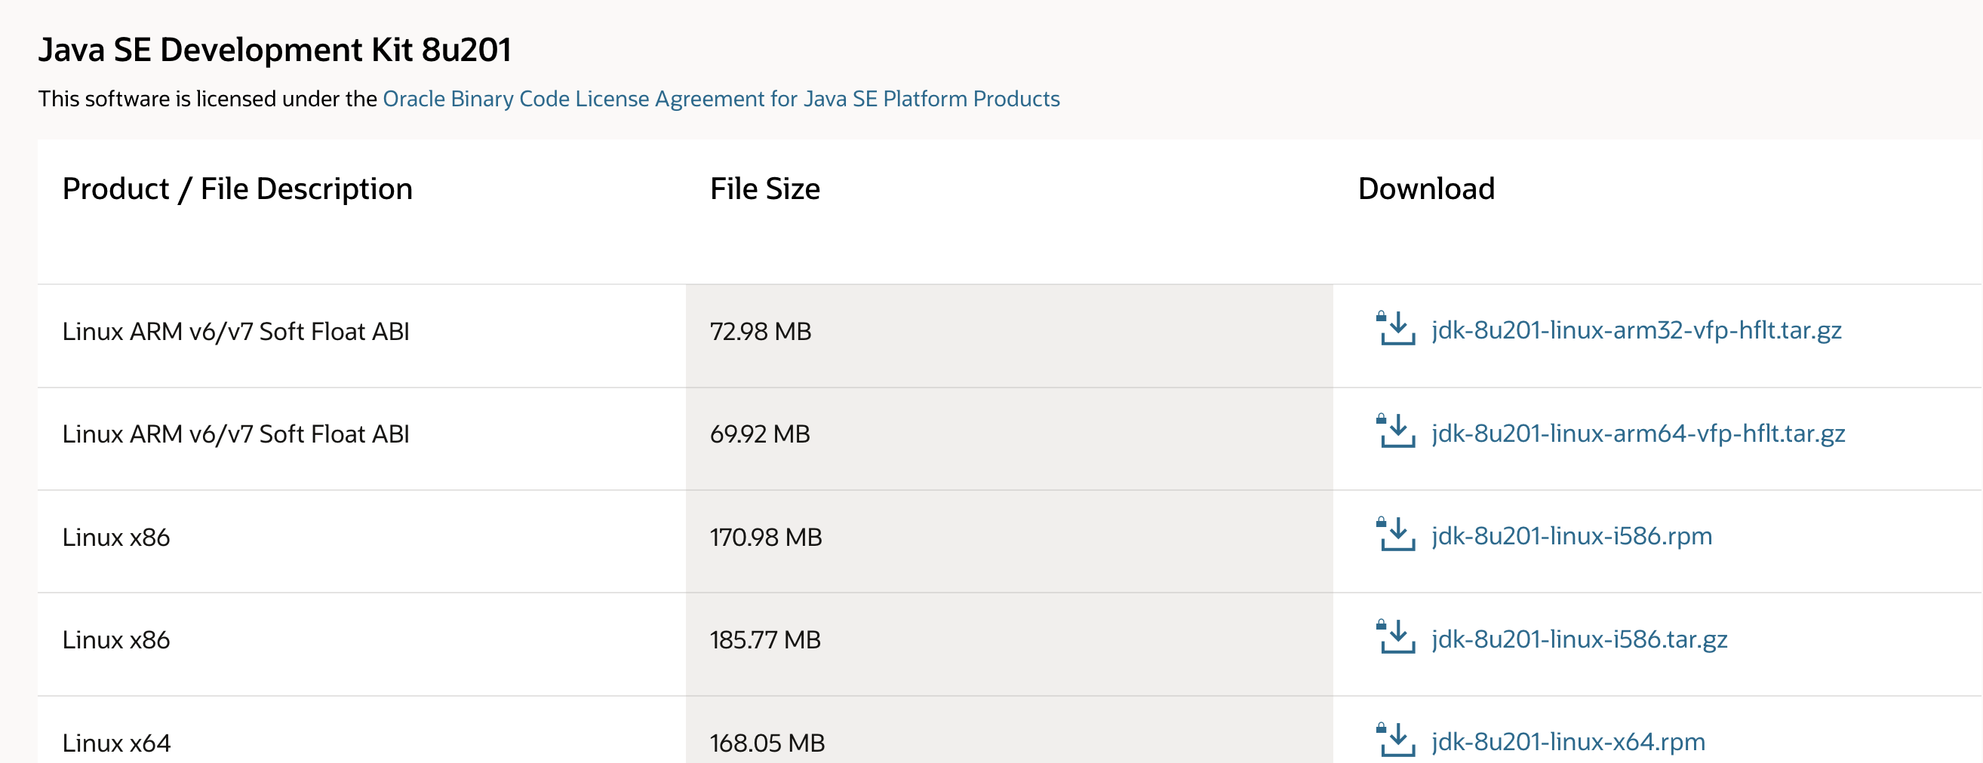Image resolution: width=1983 pixels, height=763 pixels.
Task: Download jdk-8u201-linux-arm64-vfp-hflt.tar.gz
Action: click(1637, 433)
